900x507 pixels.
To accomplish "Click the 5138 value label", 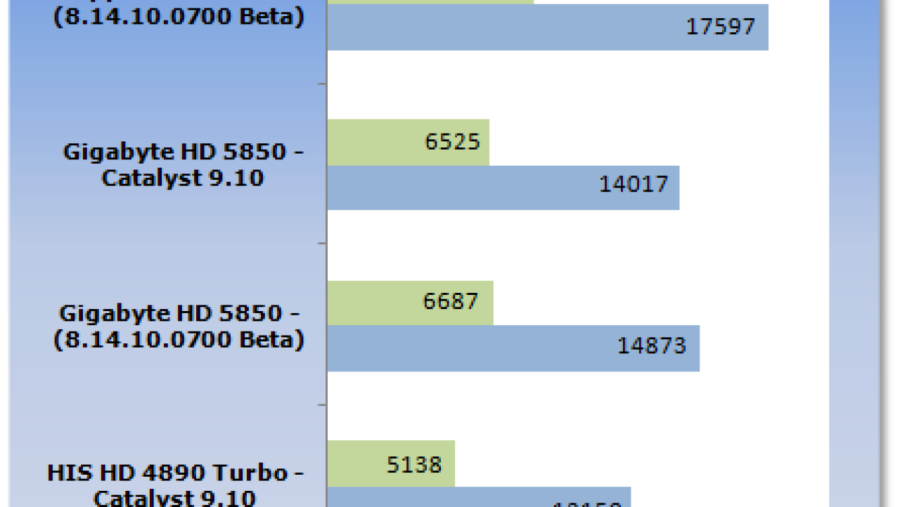I will click(x=414, y=464).
